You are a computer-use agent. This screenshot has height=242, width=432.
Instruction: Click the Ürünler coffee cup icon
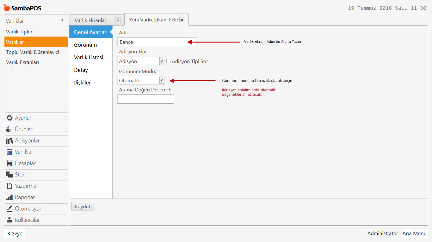coord(9,129)
